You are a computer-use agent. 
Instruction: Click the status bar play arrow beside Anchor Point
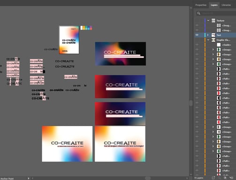point(29,178)
